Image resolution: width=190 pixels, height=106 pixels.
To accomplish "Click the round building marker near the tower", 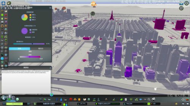I will [x=93, y=13].
